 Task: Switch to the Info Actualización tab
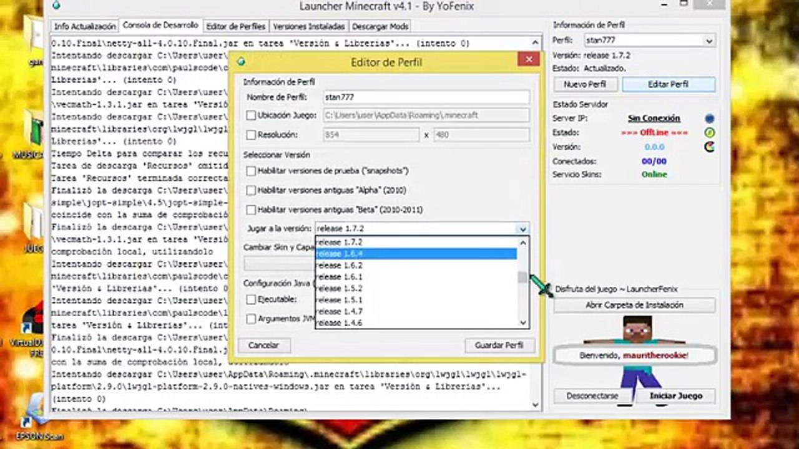tap(85, 26)
